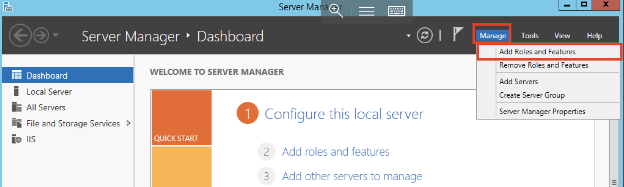624x187 pixels.
Task: Click the Server Manager title bar icon
Action: [x=8, y=7]
